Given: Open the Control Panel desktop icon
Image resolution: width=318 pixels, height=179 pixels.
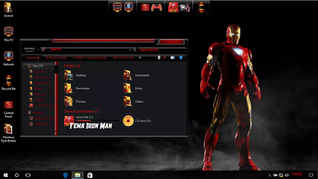Looking at the screenshot, I should pos(8,109).
